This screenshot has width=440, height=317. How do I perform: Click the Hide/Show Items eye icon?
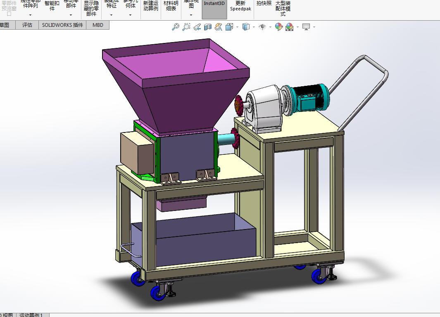(262, 27)
